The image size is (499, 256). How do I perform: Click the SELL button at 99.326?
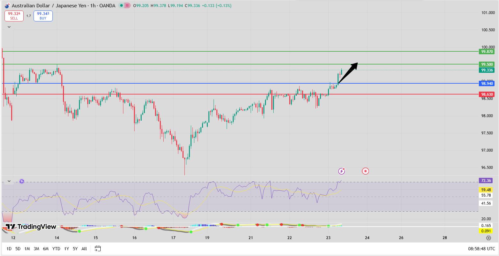(14, 16)
